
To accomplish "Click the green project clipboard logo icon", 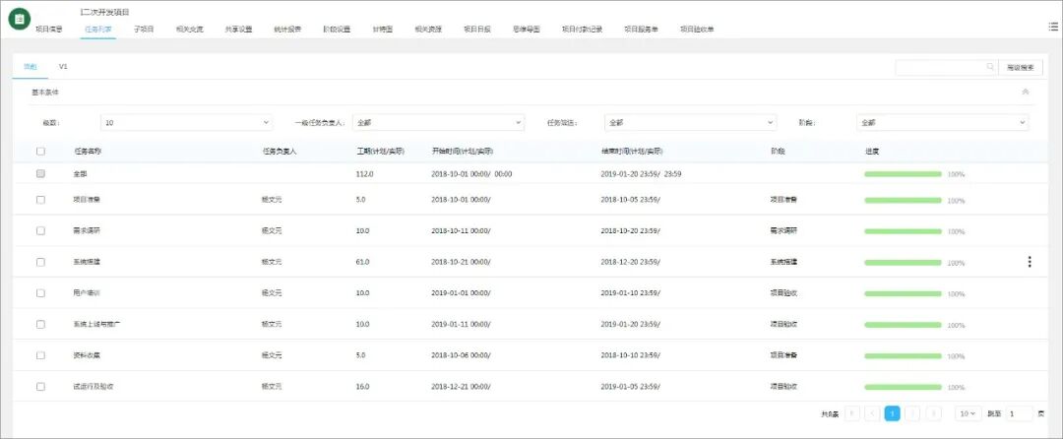I will tap(20, 19).
